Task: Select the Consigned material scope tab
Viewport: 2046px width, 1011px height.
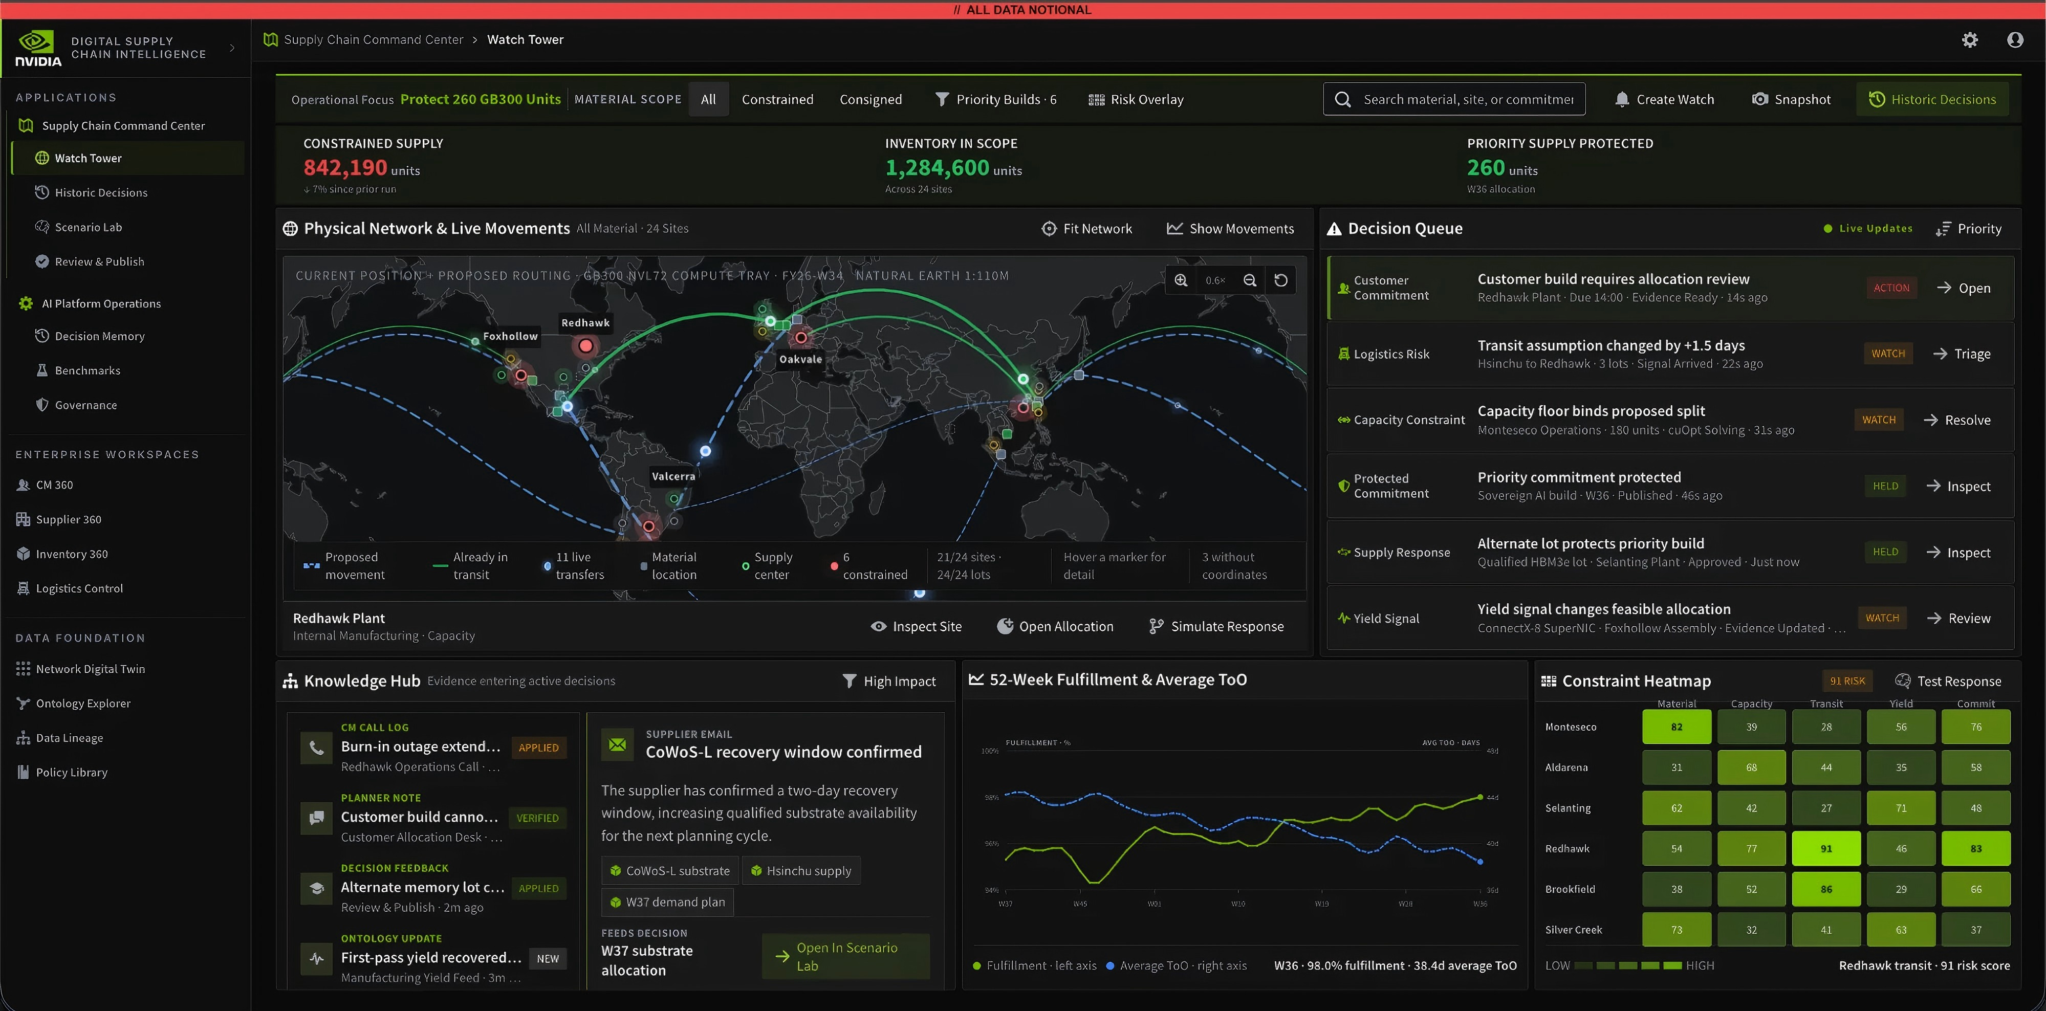Action: 870,99
